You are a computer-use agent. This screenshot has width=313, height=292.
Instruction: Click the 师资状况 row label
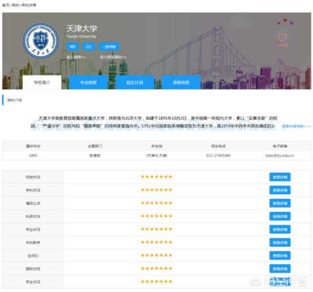[x=33, y=177]
